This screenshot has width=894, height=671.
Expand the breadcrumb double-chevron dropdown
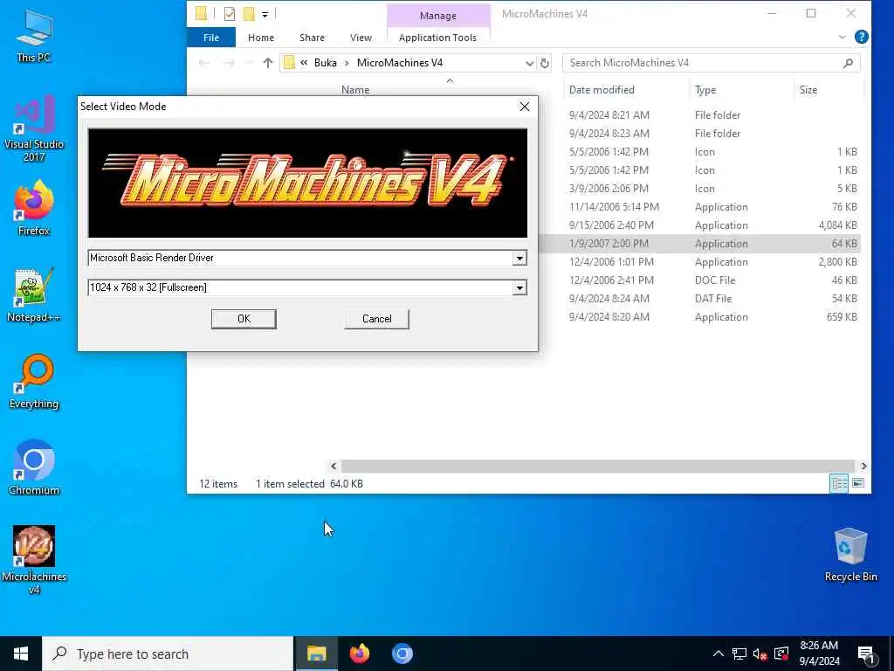click(304, 63)
